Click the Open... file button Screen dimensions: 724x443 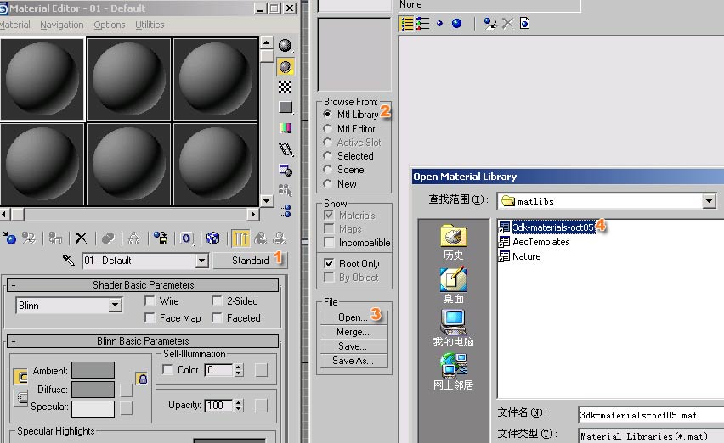click(352, 317)
